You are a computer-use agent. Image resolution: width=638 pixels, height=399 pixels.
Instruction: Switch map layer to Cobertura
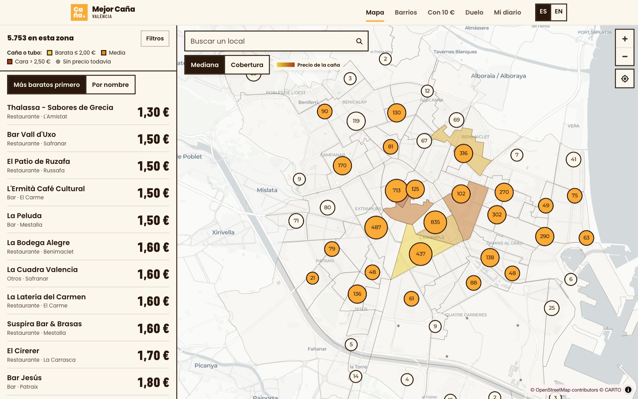(247, 65)
